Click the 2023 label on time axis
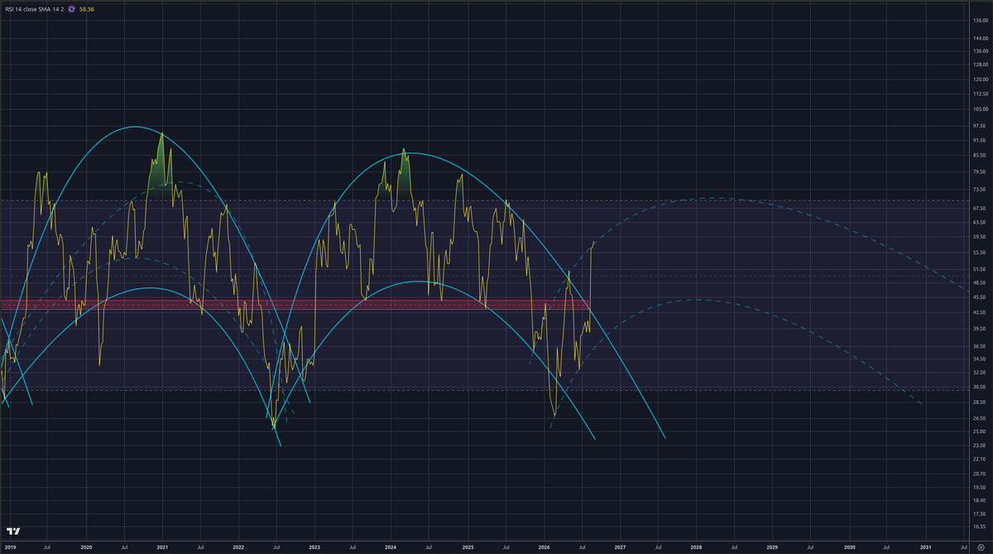993x554 pixels. point(314,547)
